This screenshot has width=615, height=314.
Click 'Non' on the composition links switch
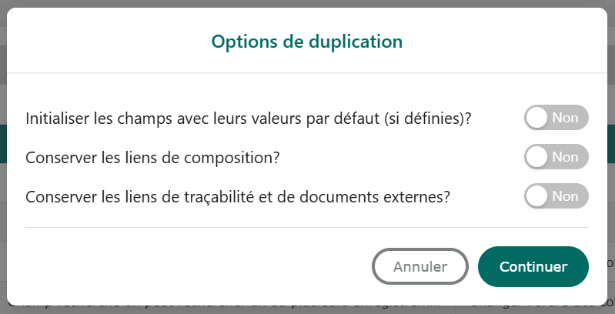565,157
